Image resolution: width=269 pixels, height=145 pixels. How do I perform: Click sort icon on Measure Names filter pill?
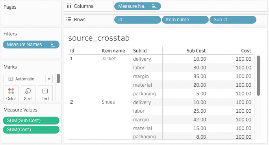coord(53,45)
